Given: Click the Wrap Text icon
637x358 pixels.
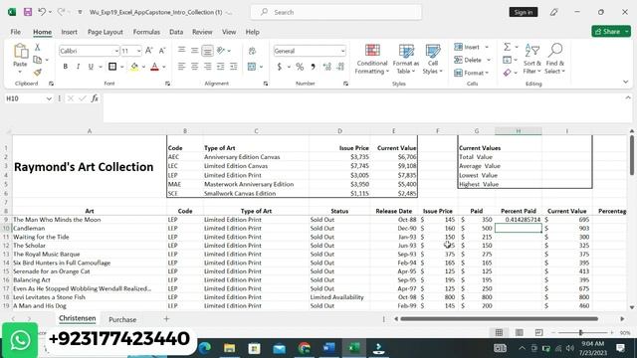Looking at the screenshot, I should 252,51.
